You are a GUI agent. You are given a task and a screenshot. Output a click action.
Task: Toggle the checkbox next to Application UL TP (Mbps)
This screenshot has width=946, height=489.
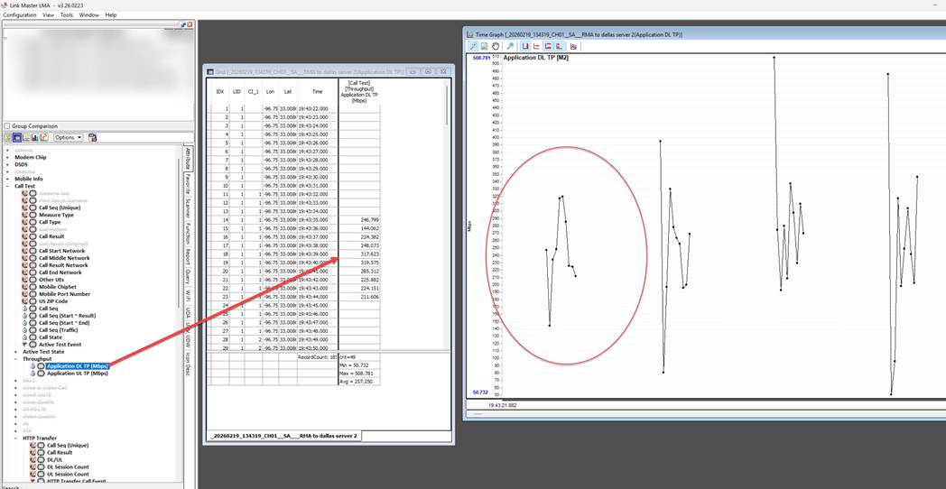(x=41, y=373)
